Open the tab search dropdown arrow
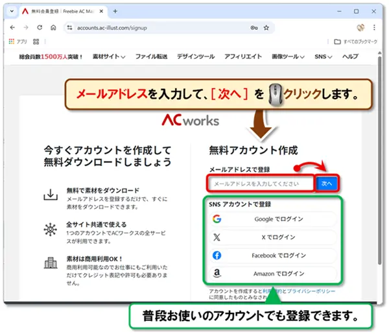 point(12,11)
